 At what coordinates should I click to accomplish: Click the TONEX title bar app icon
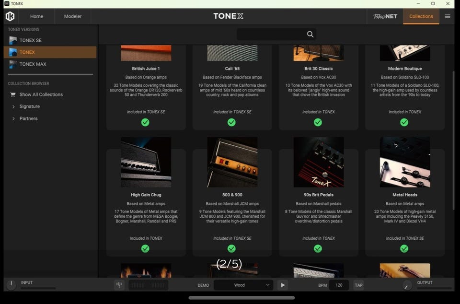(7, 3)
